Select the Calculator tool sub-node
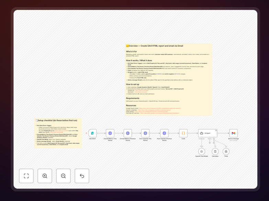 point(215,152)
